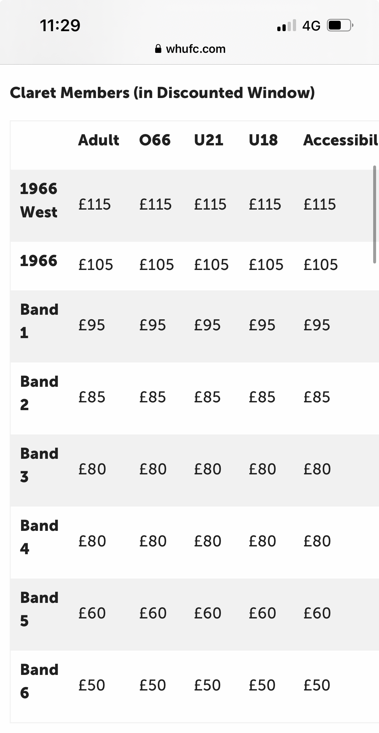The height and width of the screenshot is (733, 379).
Task: Tap the U18 £50 price for Band 6
Action: [x=262, y=685]
